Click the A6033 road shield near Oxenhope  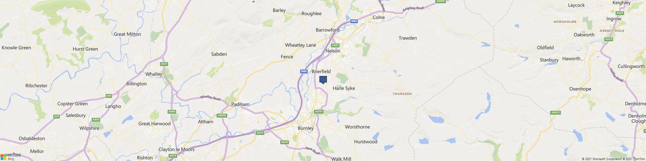tap(555, 112)
